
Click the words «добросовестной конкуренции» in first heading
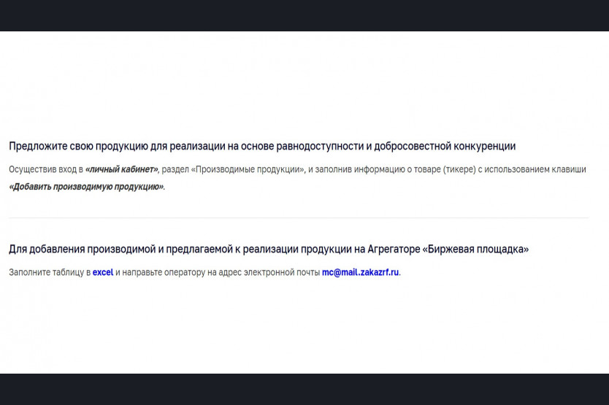click(x=445, y=147)
